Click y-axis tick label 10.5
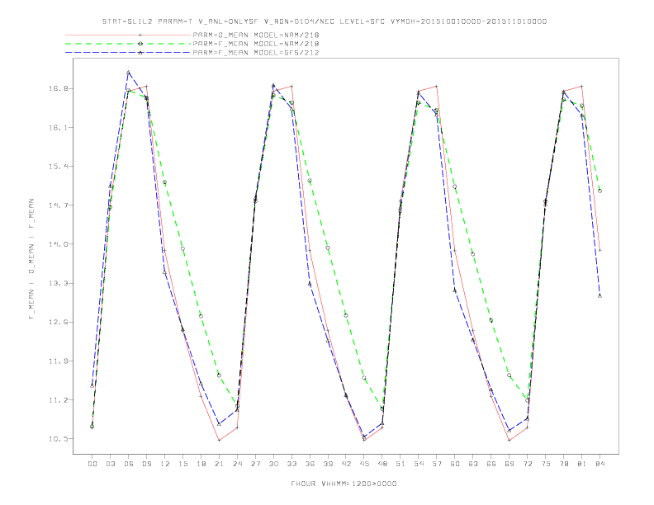Image resolution: width=654 pixels, height=505 pixels. click(x=58, y=439)
